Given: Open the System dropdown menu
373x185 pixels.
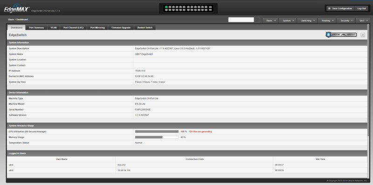Looking at the screenshot, I should (x=288, y=21).
